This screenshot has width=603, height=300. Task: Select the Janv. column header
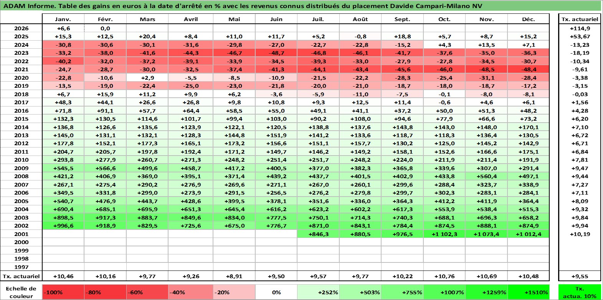(63, 19)
